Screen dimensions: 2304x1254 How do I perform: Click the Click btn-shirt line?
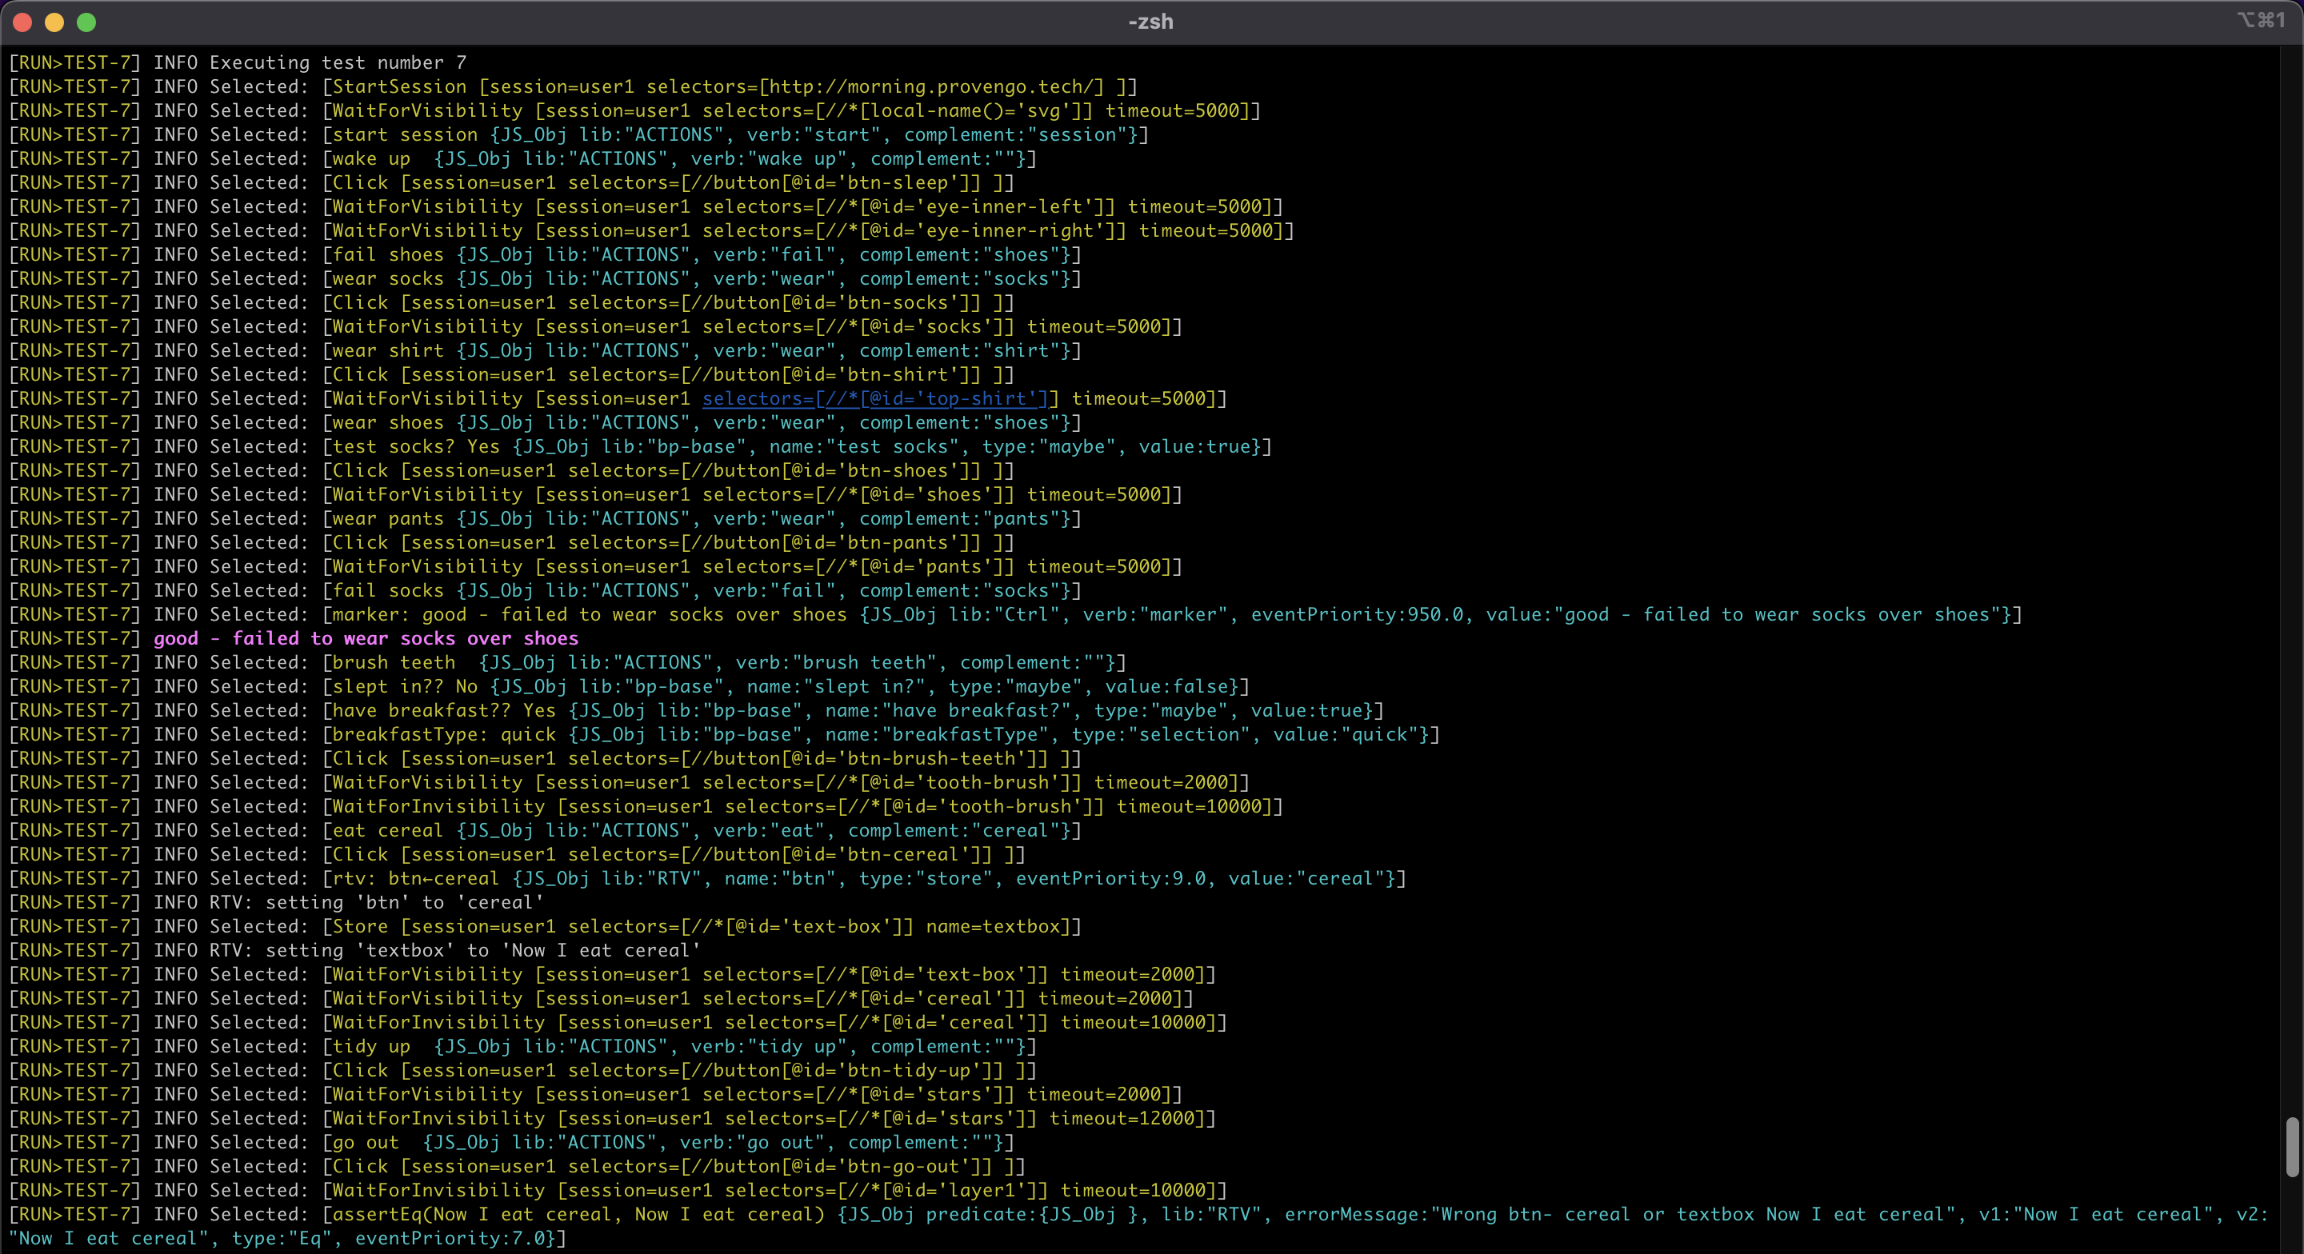pos(512,375)
